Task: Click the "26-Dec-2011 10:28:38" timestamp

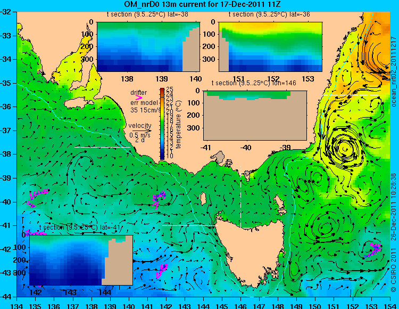Action: click(394, 207)
